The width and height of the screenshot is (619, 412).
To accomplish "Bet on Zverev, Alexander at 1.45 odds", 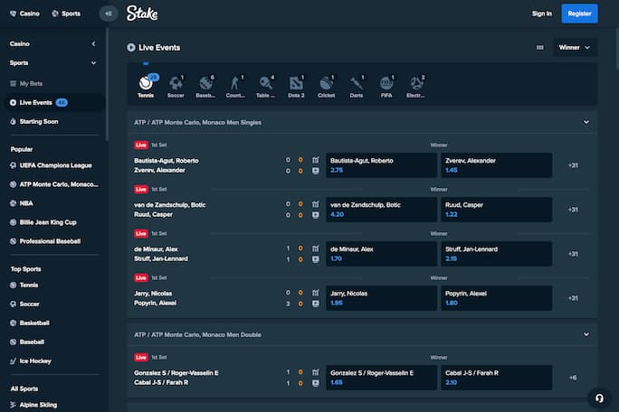I will pos(495,165).
